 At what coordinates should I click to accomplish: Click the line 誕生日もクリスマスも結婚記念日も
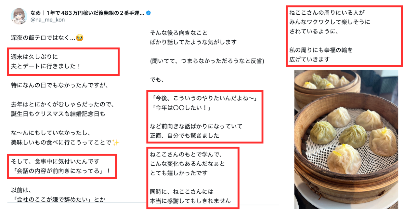click(58, 114)
